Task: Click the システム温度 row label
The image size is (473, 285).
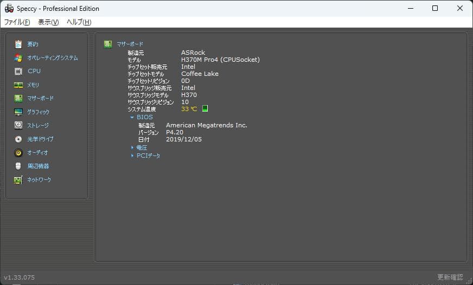Action: pyautogui.click(x=142, y=109)
